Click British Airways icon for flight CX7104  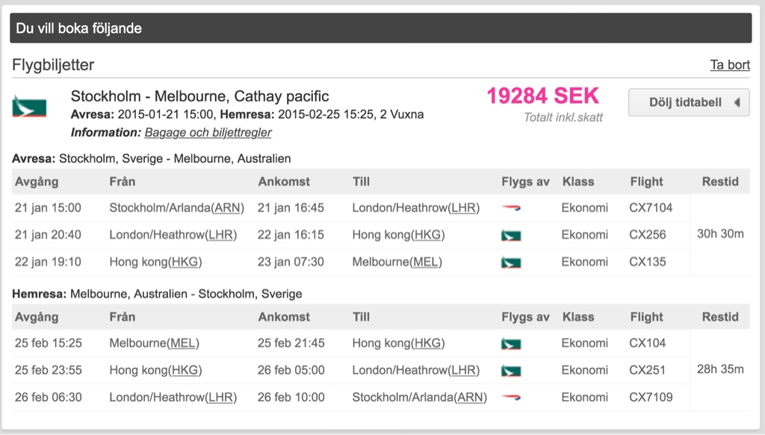512,208
